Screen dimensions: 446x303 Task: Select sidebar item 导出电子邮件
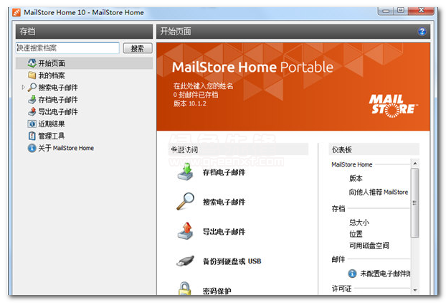point(58,111)
